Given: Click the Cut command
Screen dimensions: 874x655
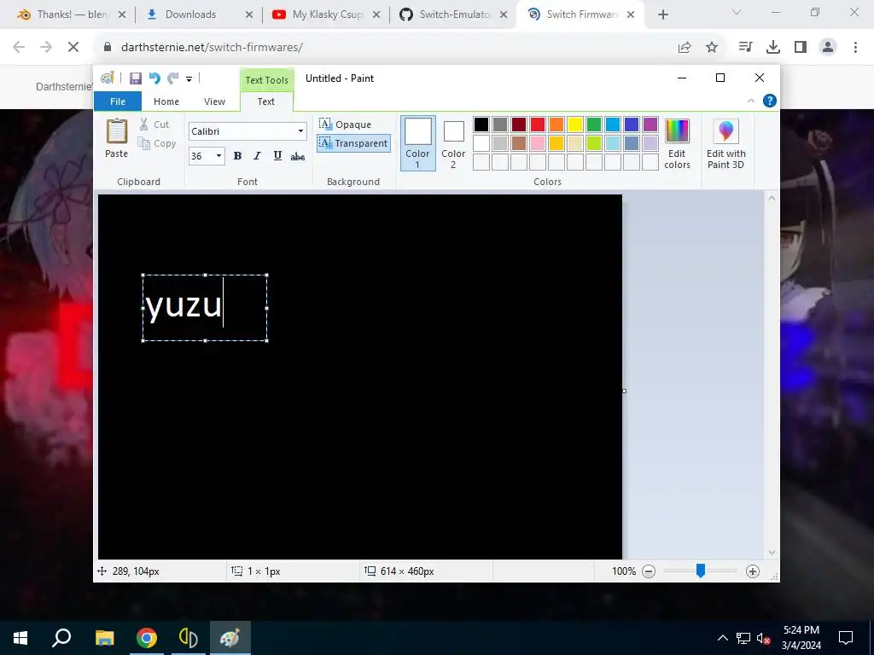Looking at the screenshot, I should click(154, 125).
